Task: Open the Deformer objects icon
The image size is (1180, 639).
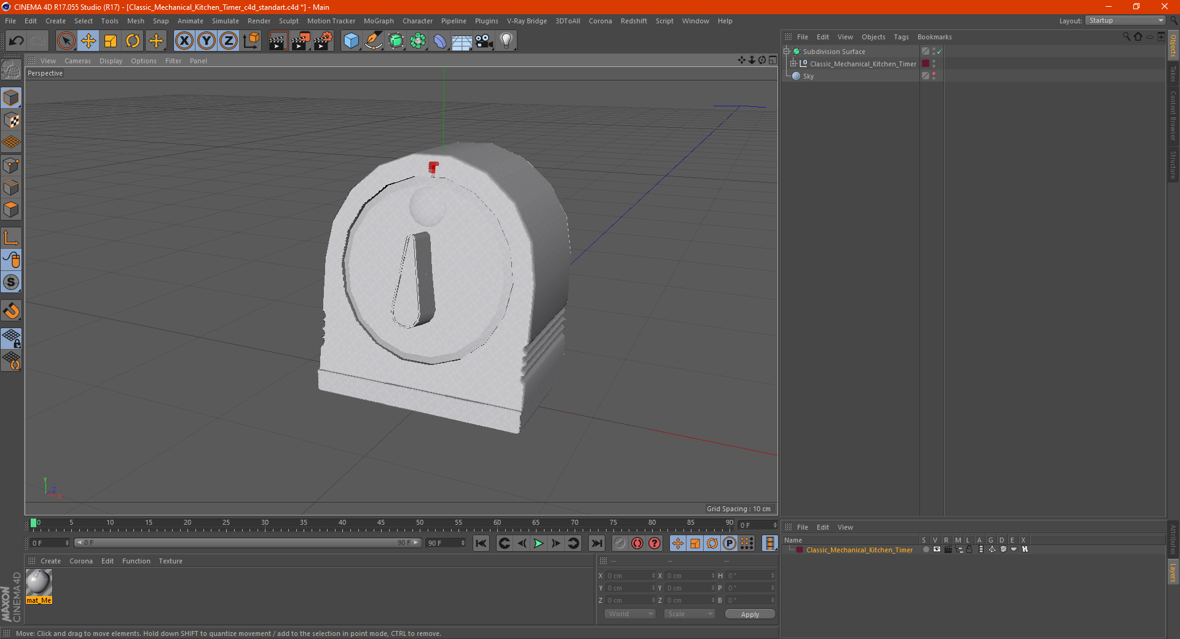Action: [x=440, y=41]
